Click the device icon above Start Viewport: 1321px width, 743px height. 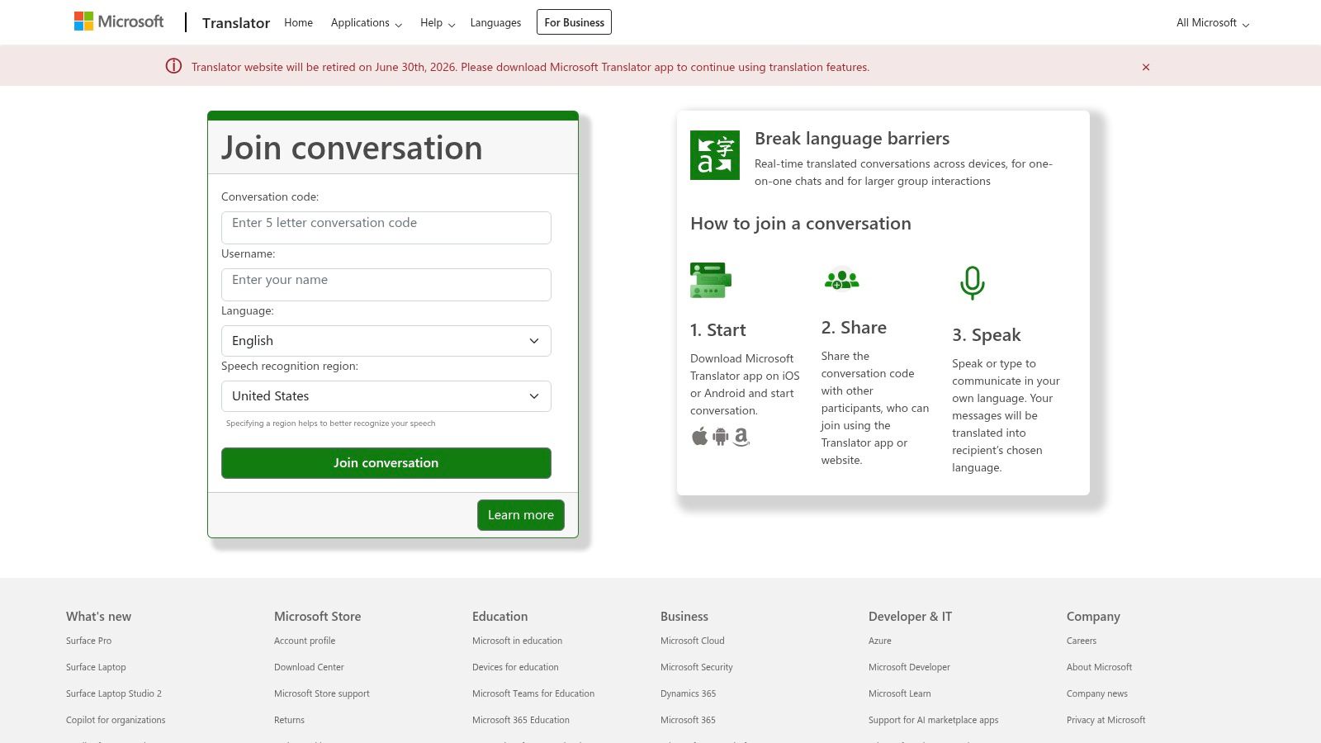710,280
